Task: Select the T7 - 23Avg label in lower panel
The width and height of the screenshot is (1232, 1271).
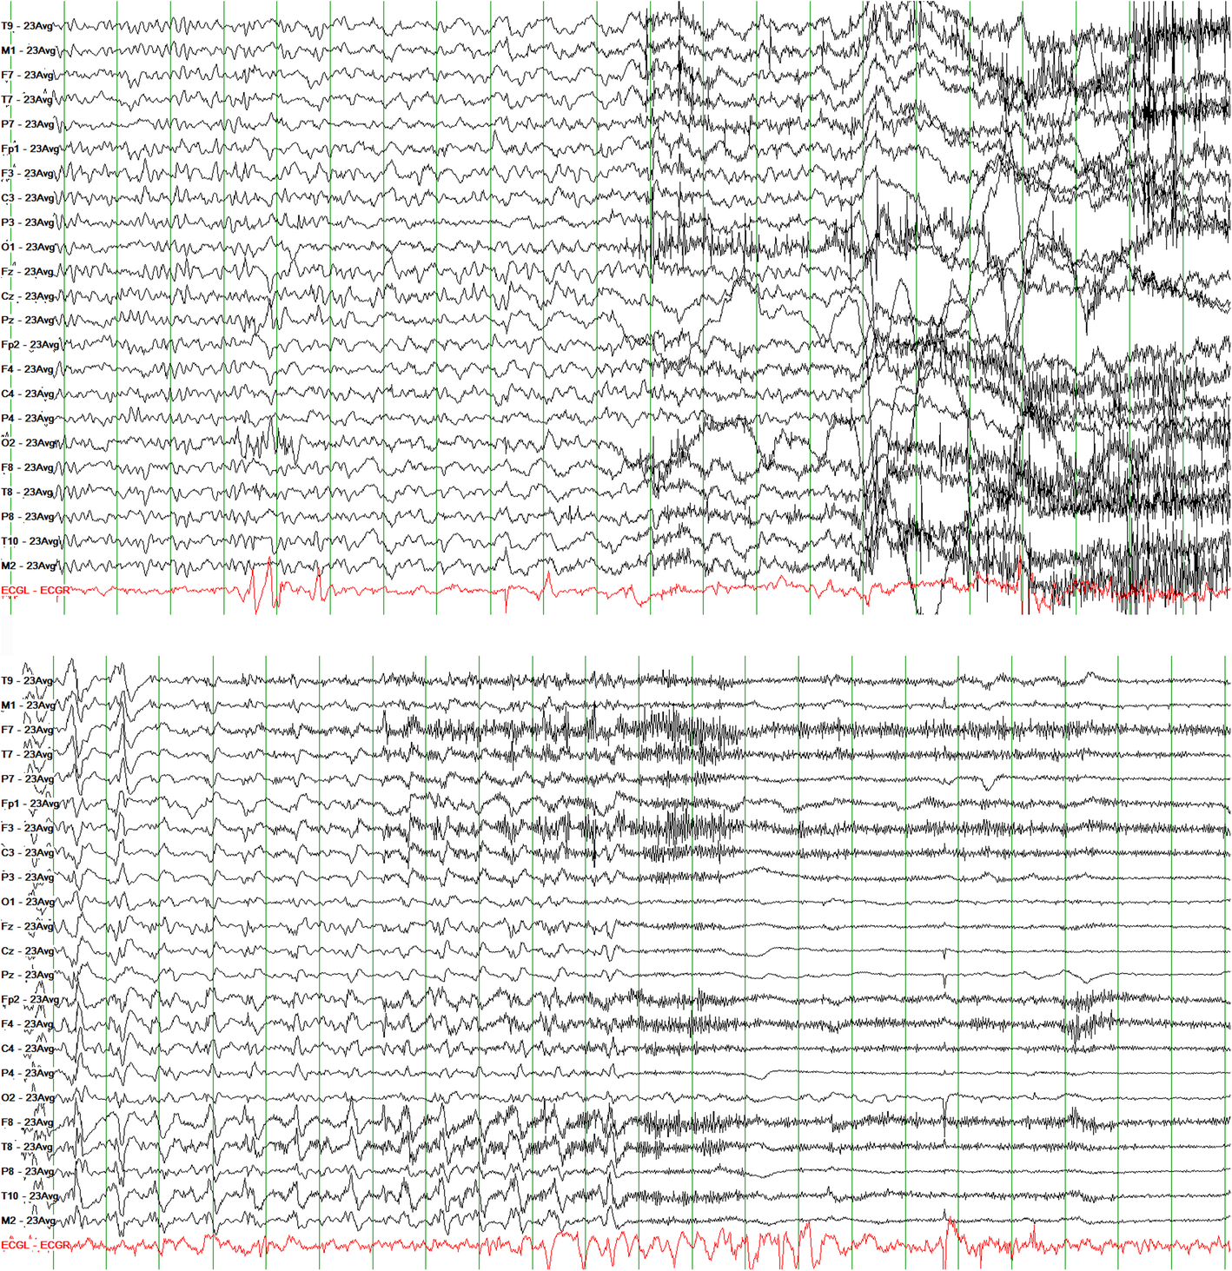Action: click(27, 755)
